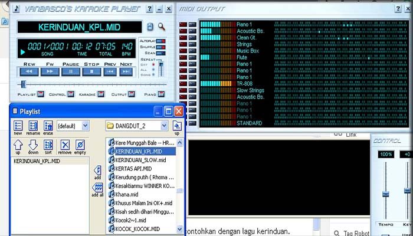Click the Key slider in Control
The height and width of the screenshot is (236, 413).
[407, 191]
